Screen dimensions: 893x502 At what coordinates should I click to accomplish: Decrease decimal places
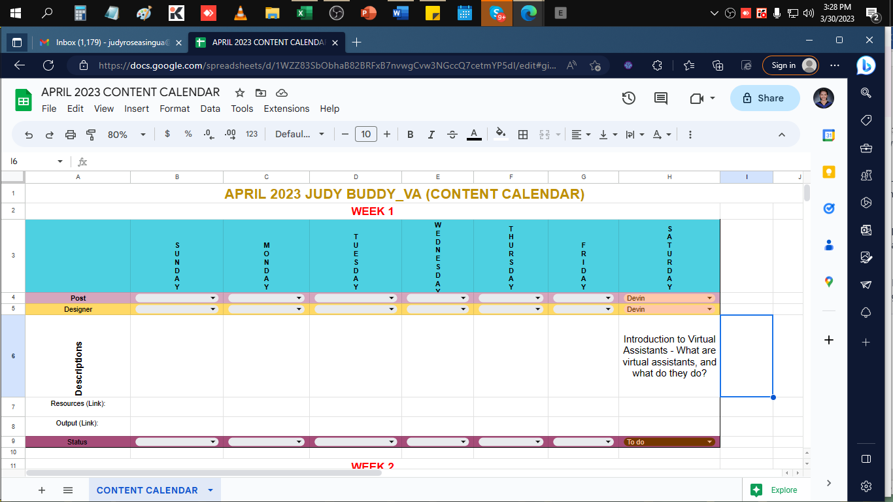click(x=209, y=134)
